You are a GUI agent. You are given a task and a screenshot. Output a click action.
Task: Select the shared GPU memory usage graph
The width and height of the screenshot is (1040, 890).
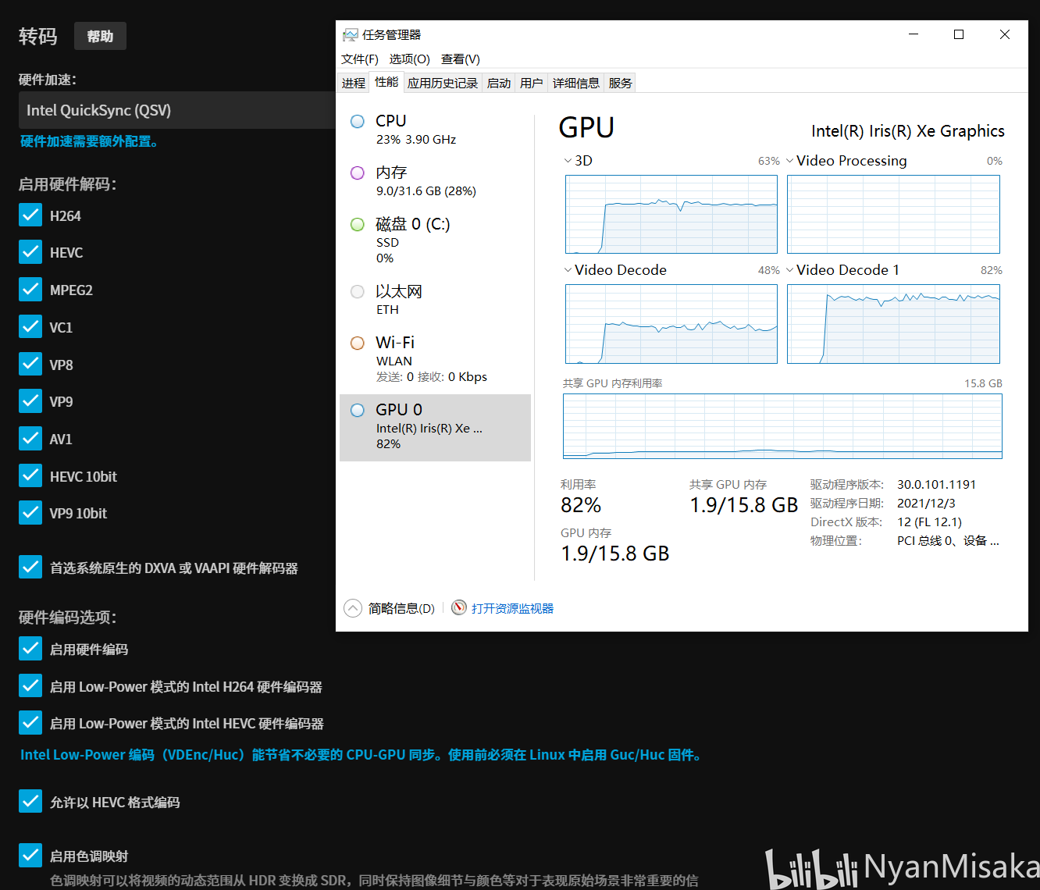(782, 426)
